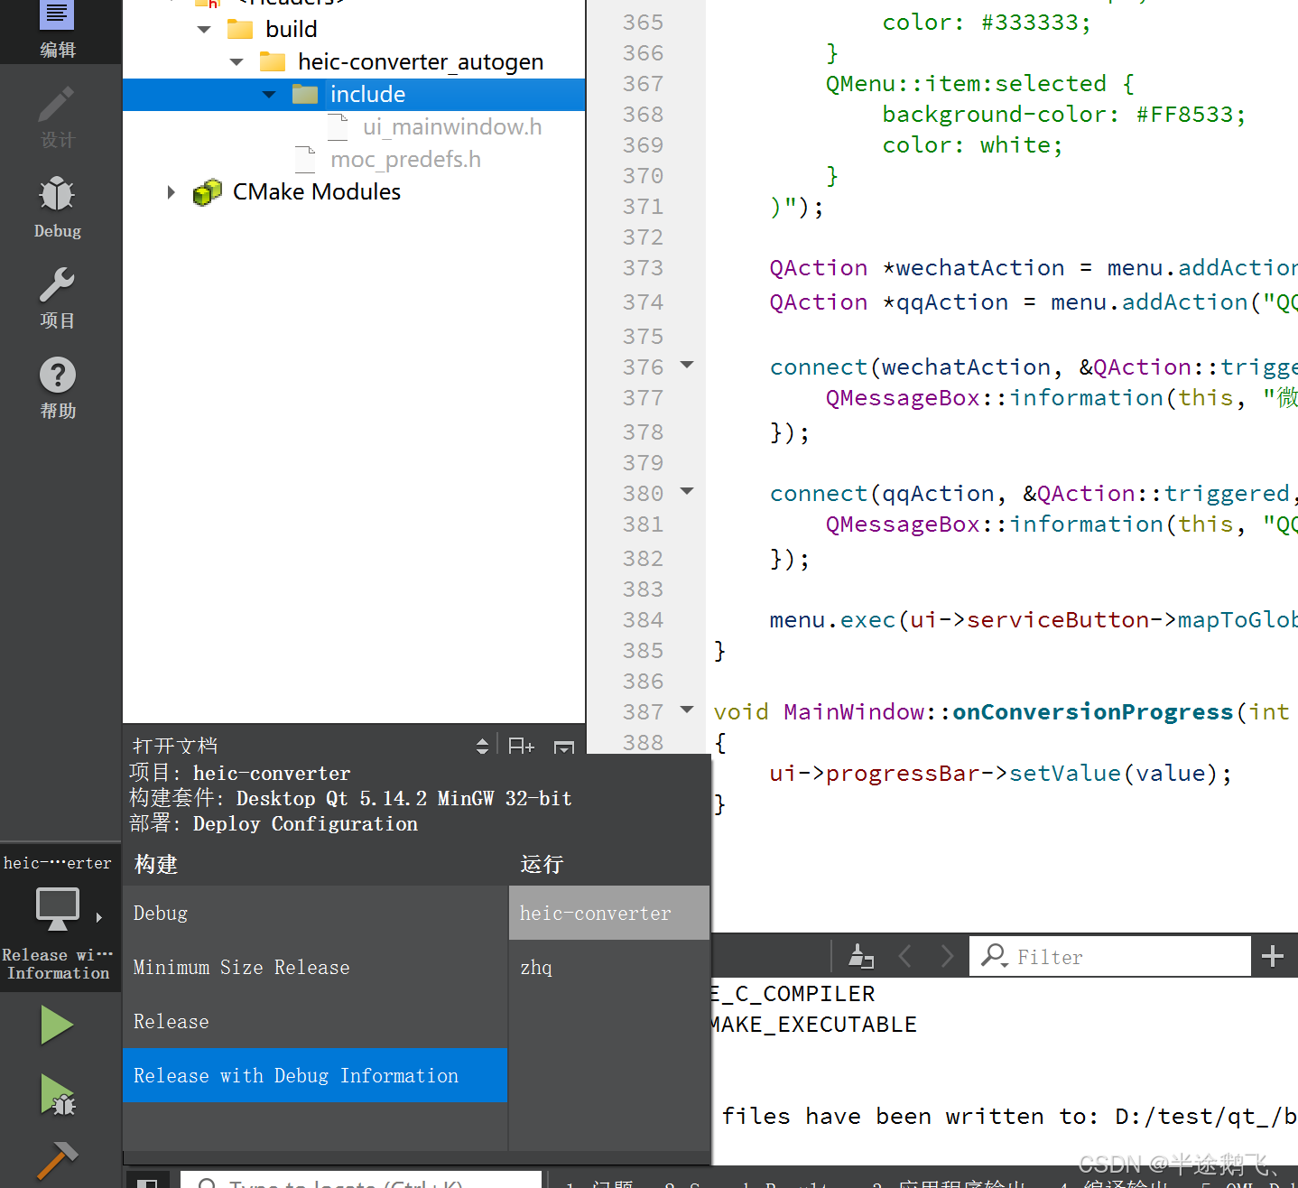Fold the code block at line 376
Screen dimensions: 1298x1188
[687, 366]
